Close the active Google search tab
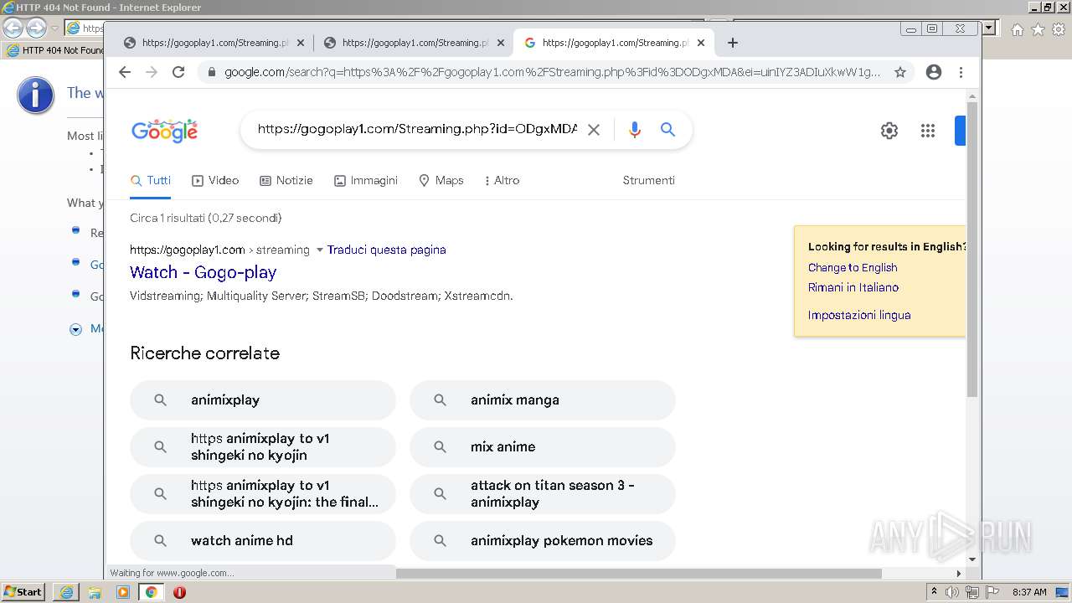Image resolution: width=1072 pixels, height=603 pixels. click(x=701, y=43)
